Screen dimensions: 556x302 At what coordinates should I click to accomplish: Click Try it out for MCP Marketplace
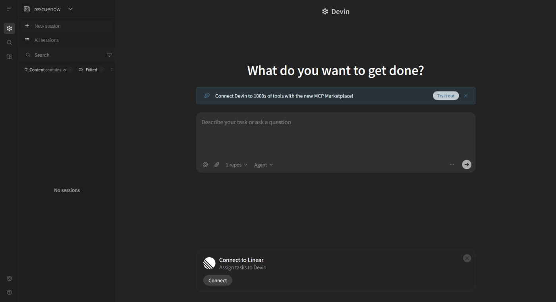[446, 96]
